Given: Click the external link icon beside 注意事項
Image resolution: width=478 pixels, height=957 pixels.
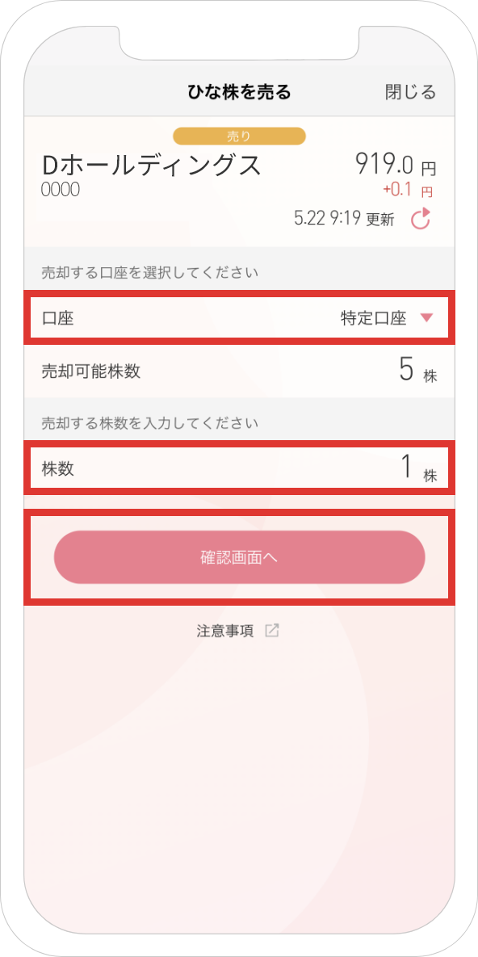Looking at the screenshot, I should point(271,631).
